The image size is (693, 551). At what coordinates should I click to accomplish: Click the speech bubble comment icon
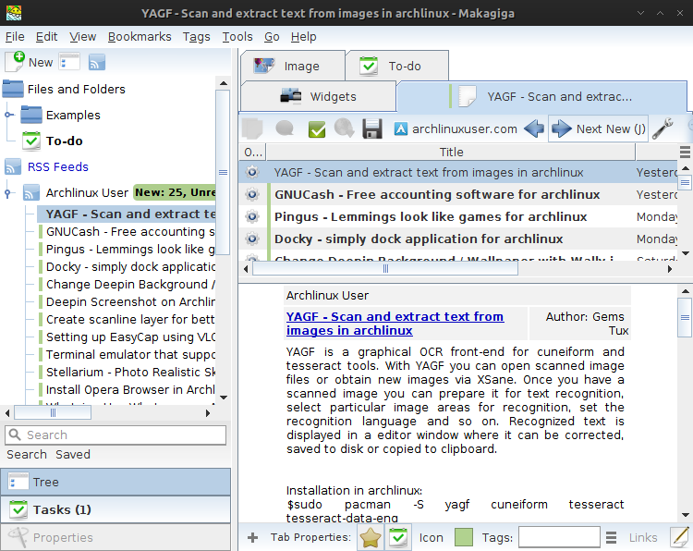(x=285, y=129)
